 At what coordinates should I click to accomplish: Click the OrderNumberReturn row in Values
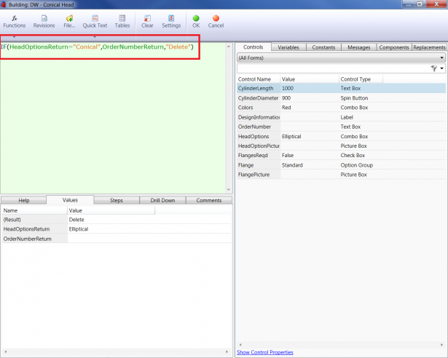coord(117,239)
